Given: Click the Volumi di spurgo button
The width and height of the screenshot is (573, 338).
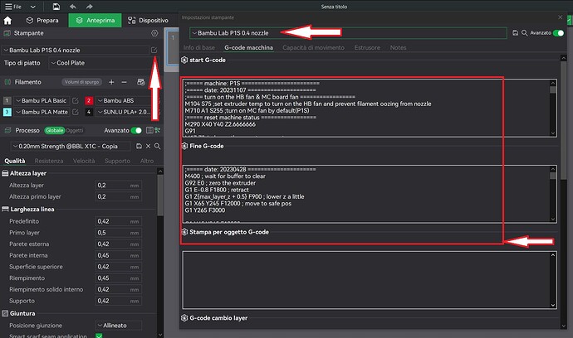Looking at the screenshot, I should (x=82, y=82).
